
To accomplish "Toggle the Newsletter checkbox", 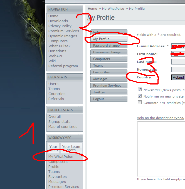I will pos(140,89).
